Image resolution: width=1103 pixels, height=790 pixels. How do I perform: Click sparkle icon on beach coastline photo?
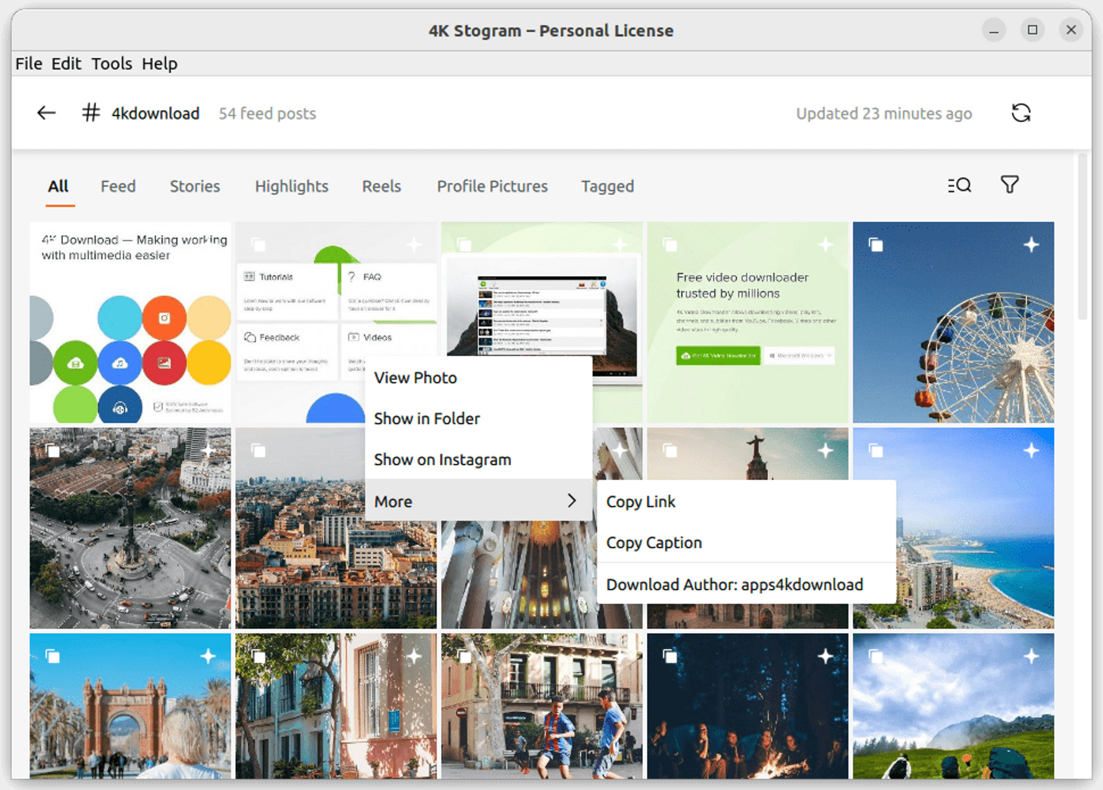1031,450
